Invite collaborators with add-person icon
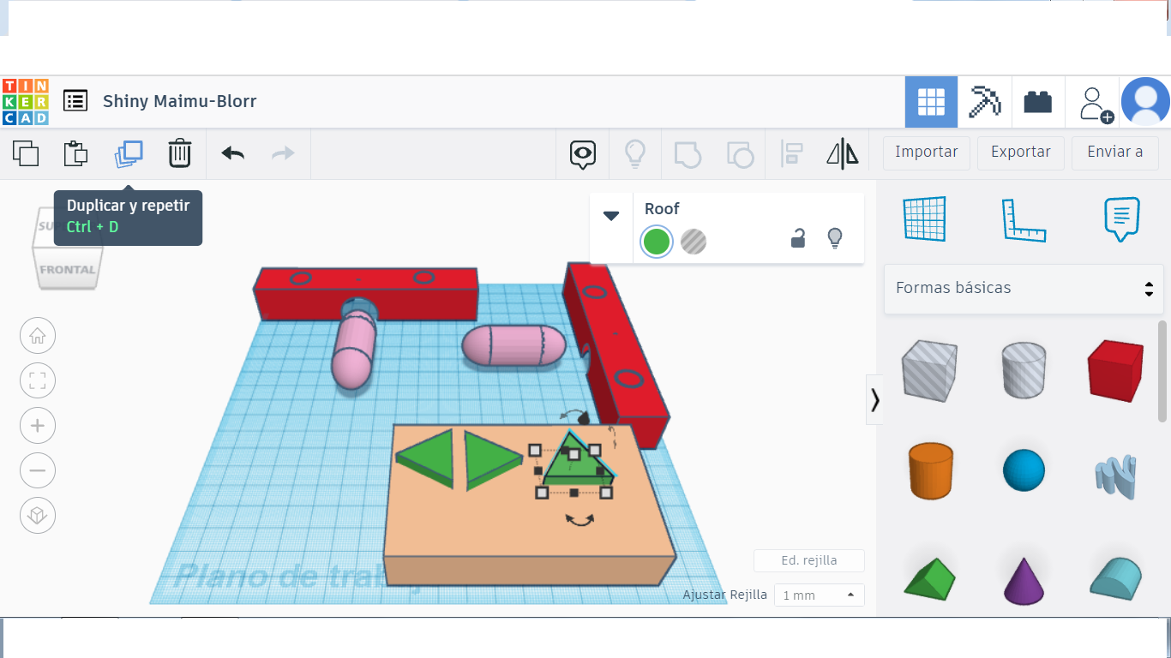The image size is (1171, 658). click(x=1095, y=103)
